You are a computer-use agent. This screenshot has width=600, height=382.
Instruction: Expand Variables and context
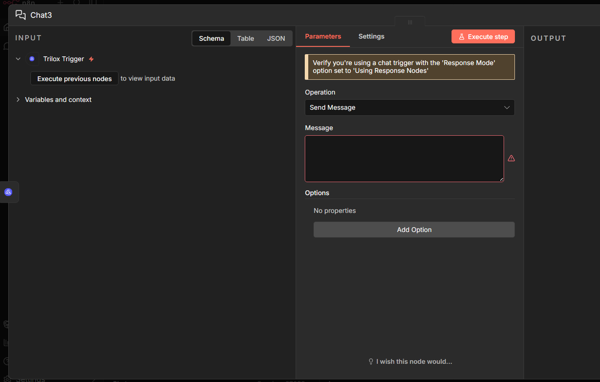tap(18, 100)
